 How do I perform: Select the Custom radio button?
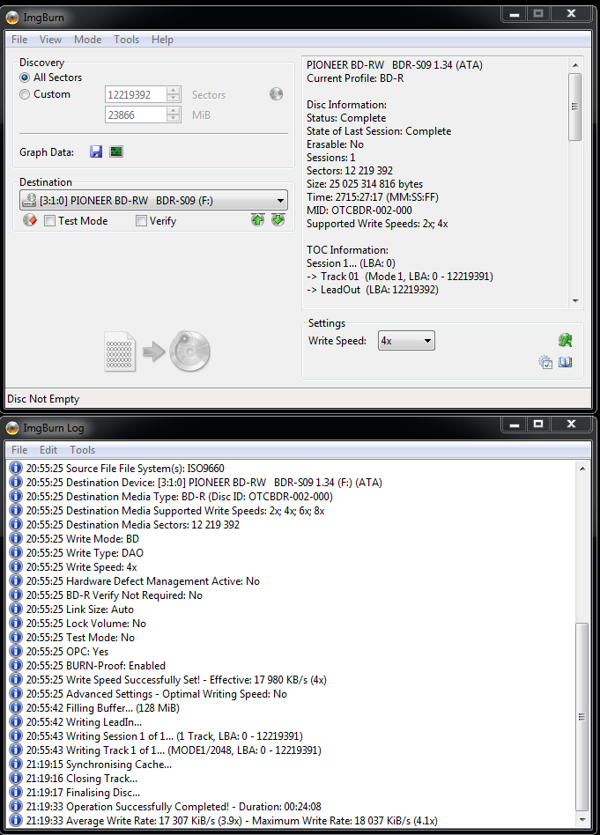click(x=25, y=94)
